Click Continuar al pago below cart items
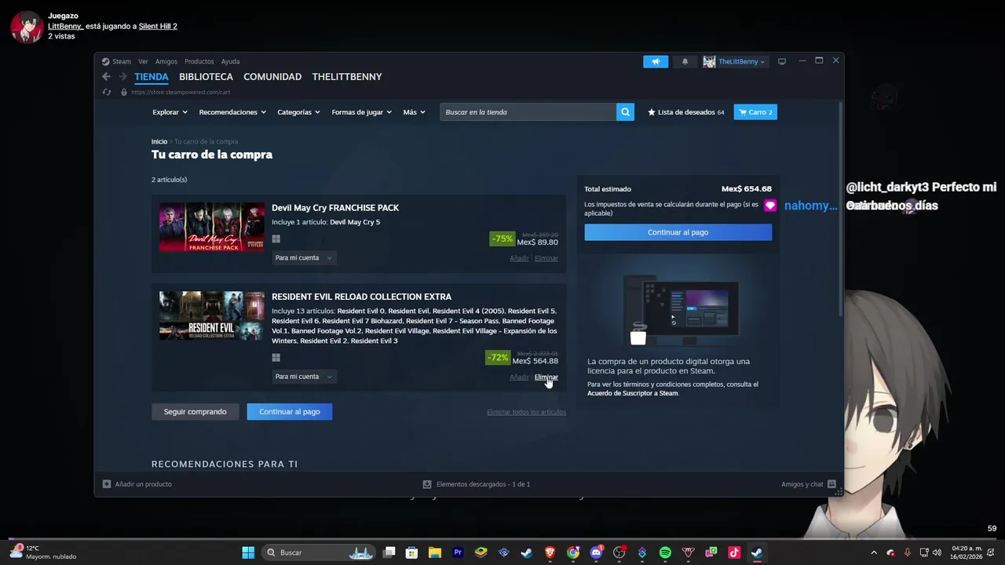Viewport: 1005px width, 565px height. 290,411
